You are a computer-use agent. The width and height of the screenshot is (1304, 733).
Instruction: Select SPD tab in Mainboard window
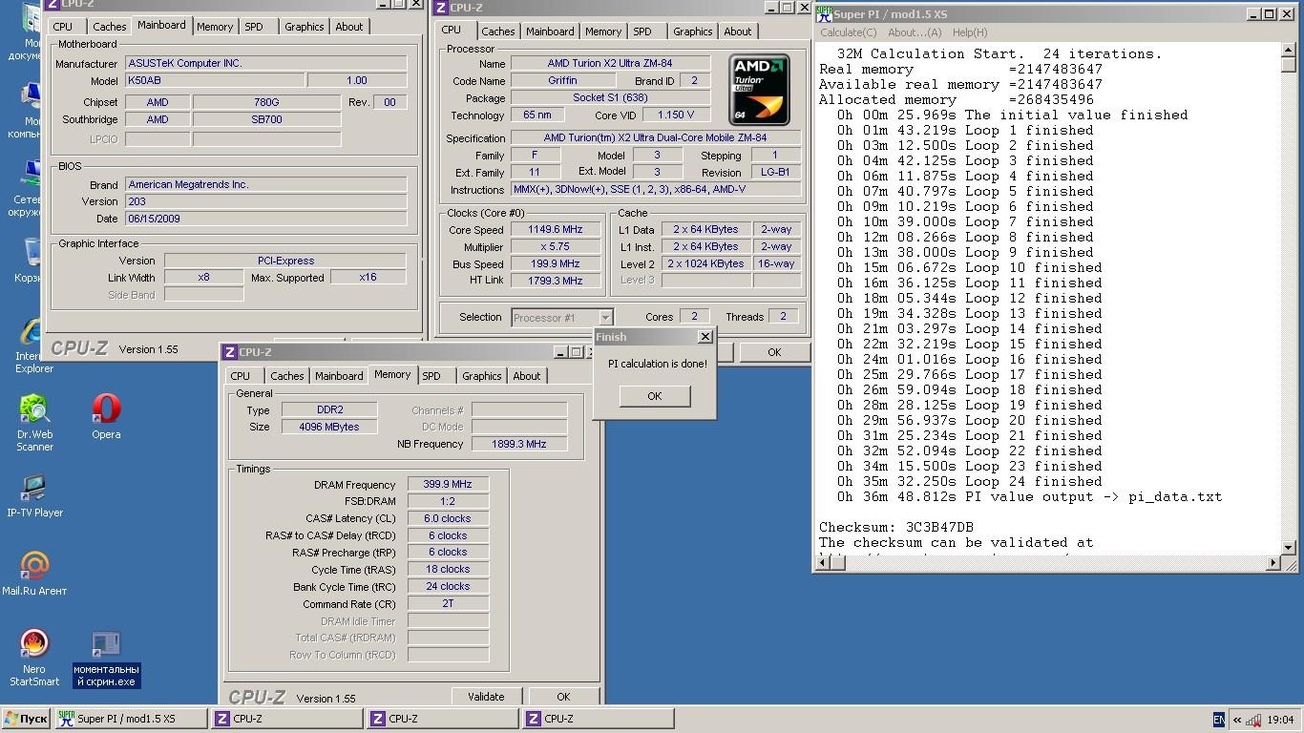click(x=254, y=27)
